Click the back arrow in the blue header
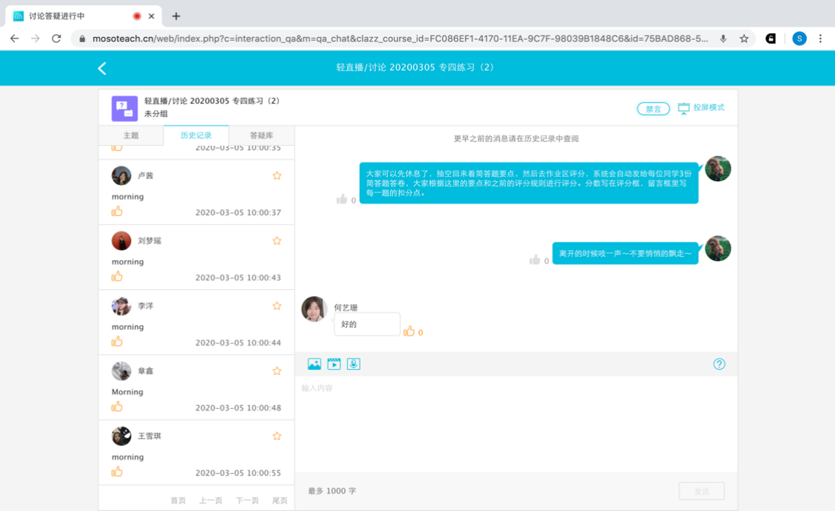 point(102,68)
